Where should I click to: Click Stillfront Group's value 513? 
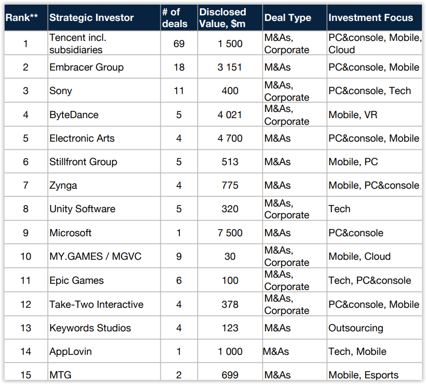230,162
